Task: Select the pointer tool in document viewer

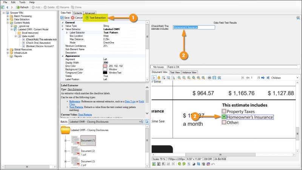Action: [x=154, y=78]
